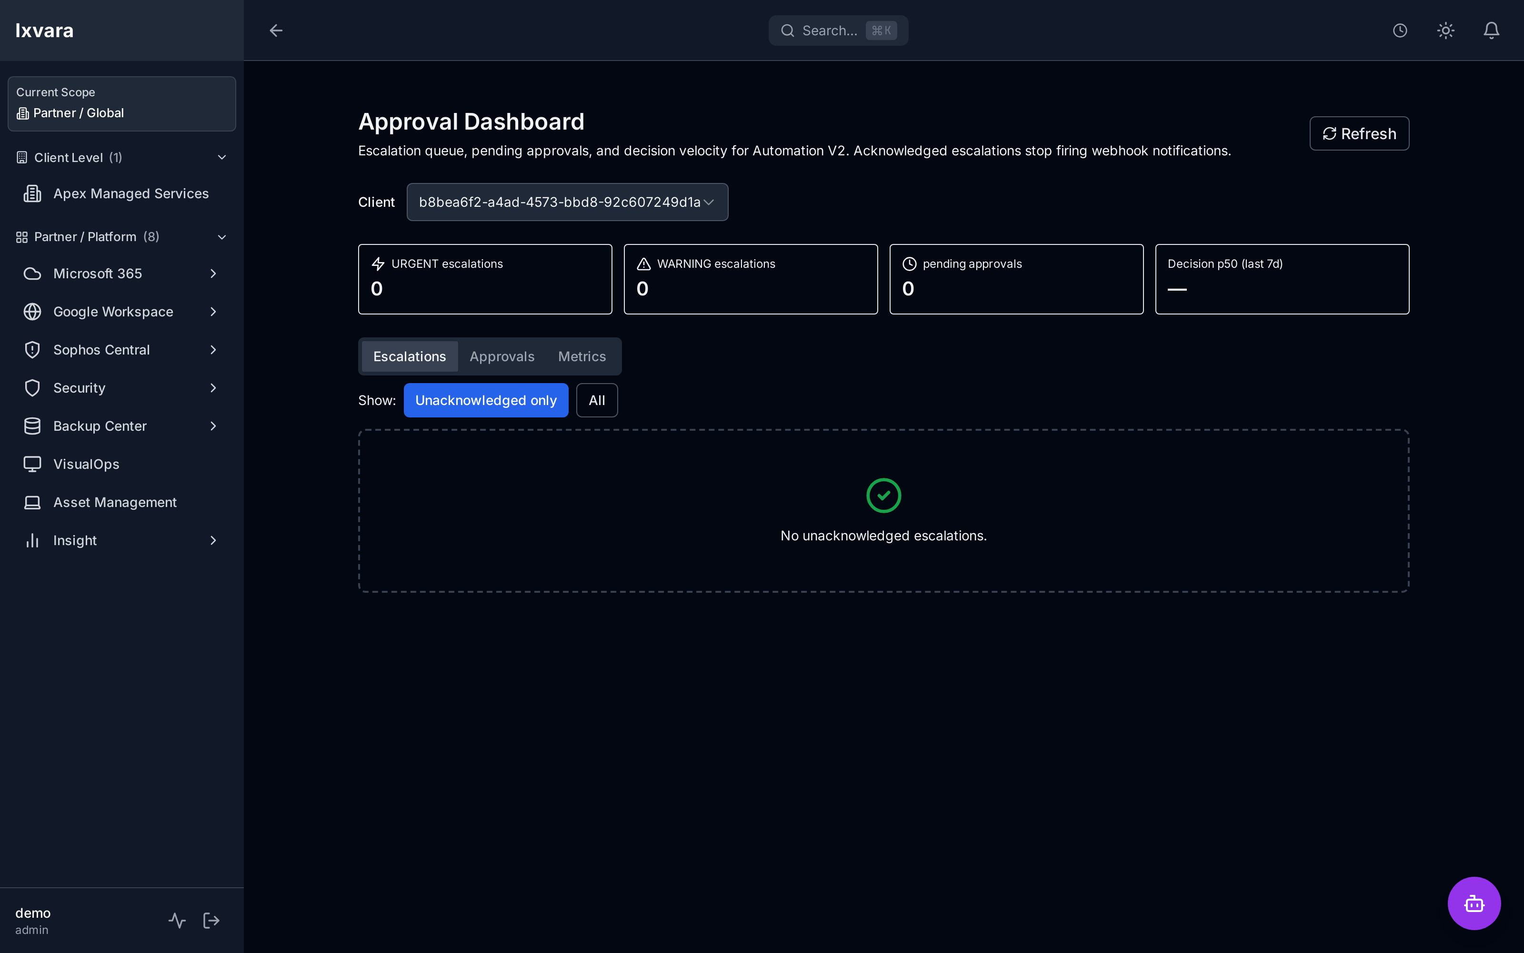Screen dimensions: 1524x953
Task: Click the pending approvals card
Action: pyautogui.click(x=1016, y=279)
